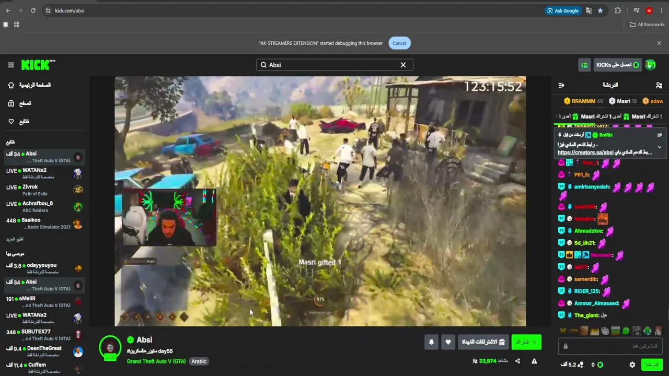The width and height of the screenshot is (669, 376).
Task: Open the chat users list icon
Action: 659,85
